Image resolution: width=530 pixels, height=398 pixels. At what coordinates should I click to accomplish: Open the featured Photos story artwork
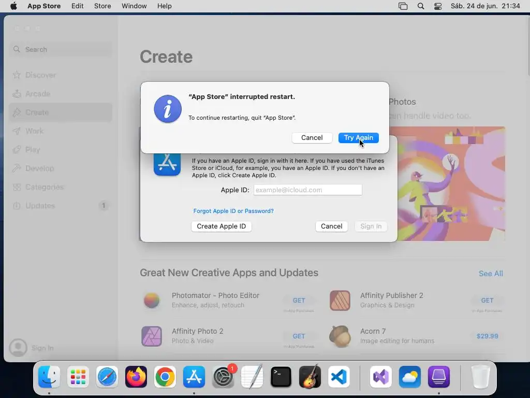(451, 184)
